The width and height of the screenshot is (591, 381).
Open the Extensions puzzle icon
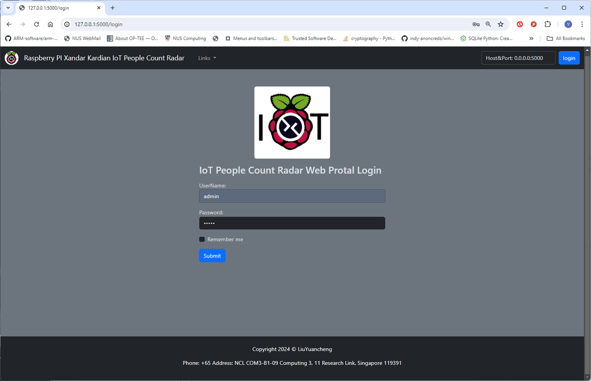pyautogui.click(x=548, y=24)
